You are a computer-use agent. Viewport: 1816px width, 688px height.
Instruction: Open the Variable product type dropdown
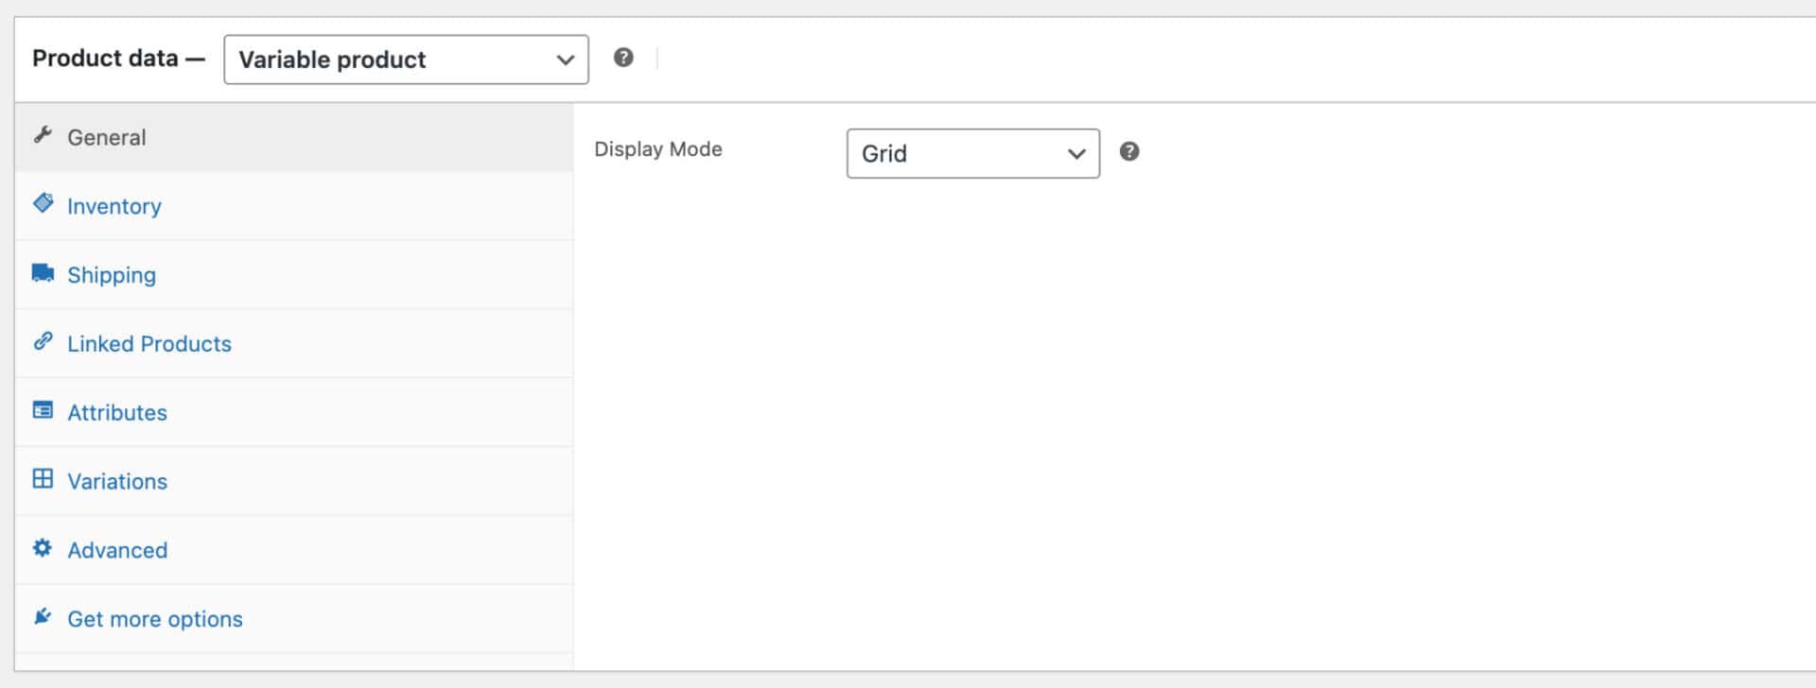click(x=406, y=60)
